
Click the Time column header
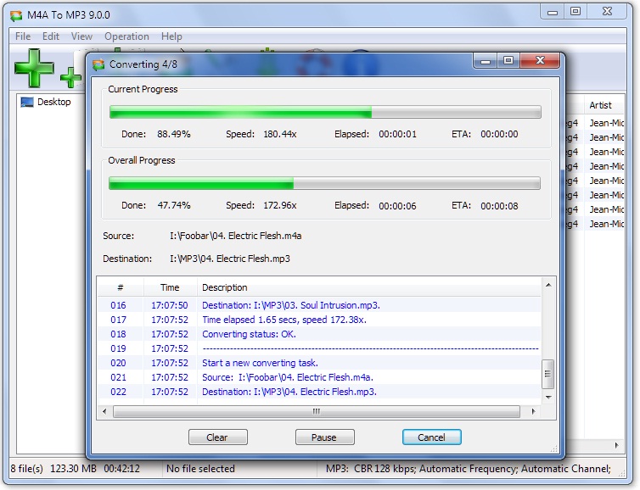point(170,287)
